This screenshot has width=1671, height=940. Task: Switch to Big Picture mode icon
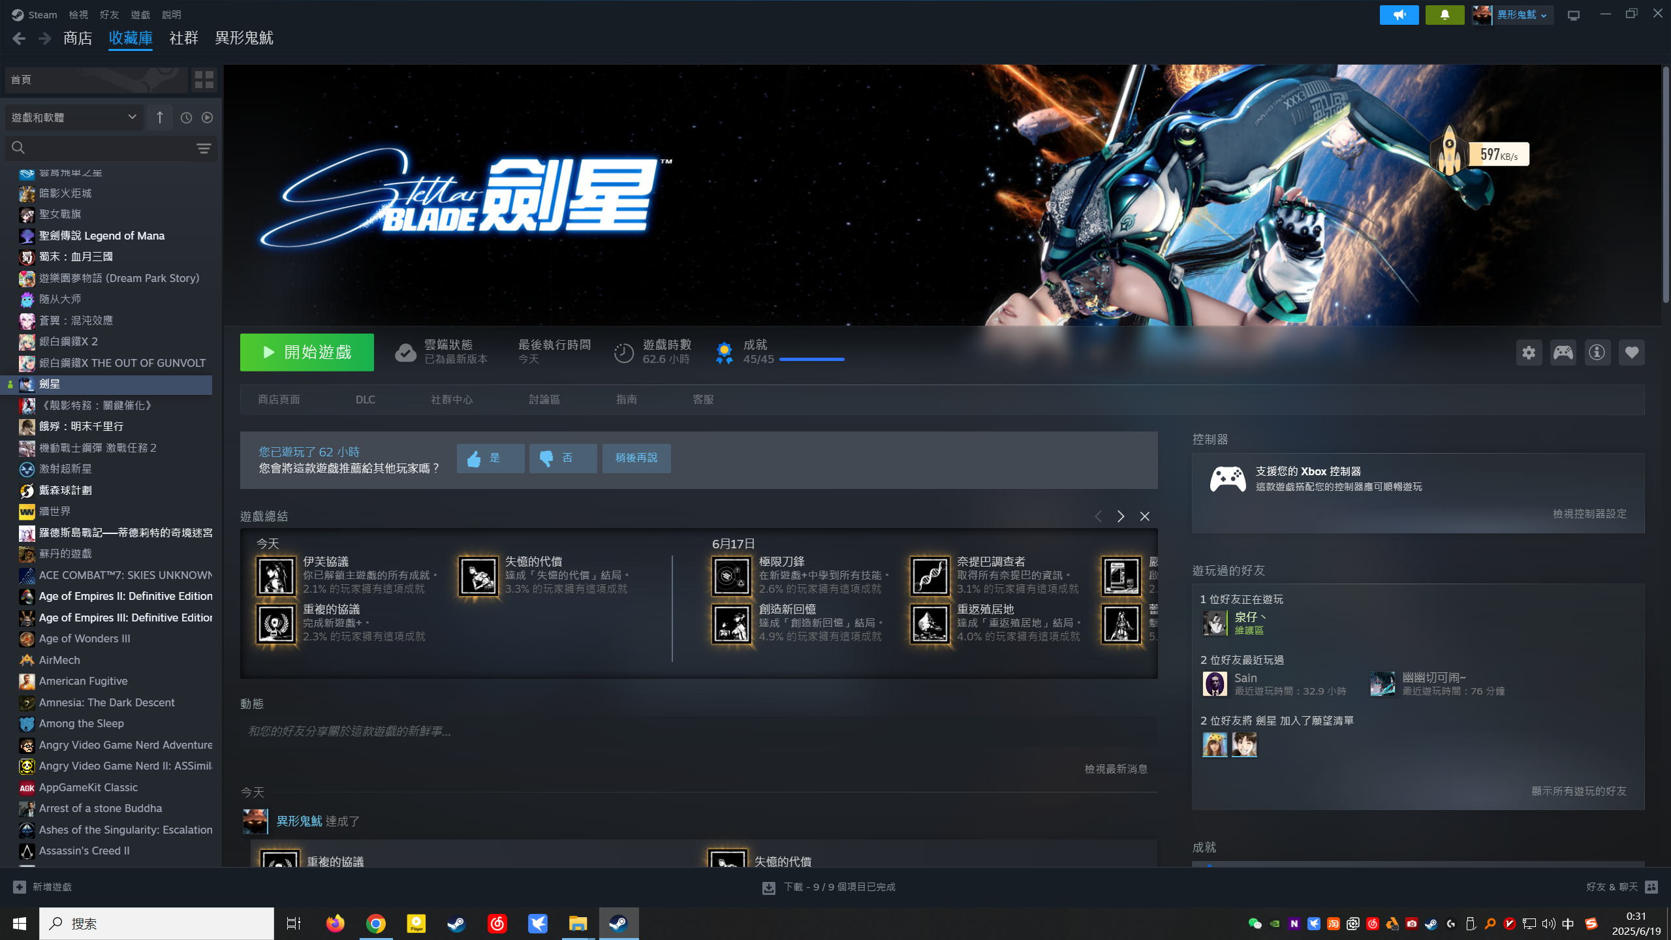(1574, 15)
